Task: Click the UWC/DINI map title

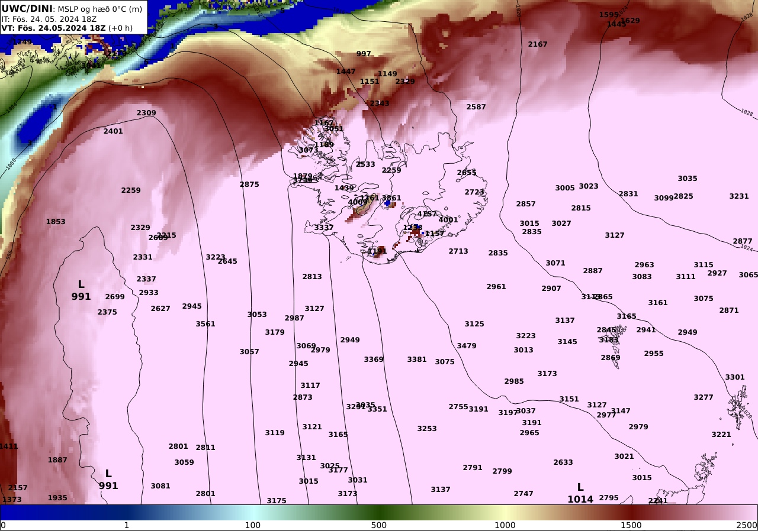Action: [27, 8]
